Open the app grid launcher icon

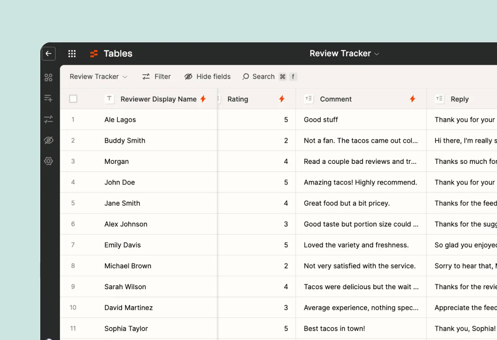(x=72, y=53)
